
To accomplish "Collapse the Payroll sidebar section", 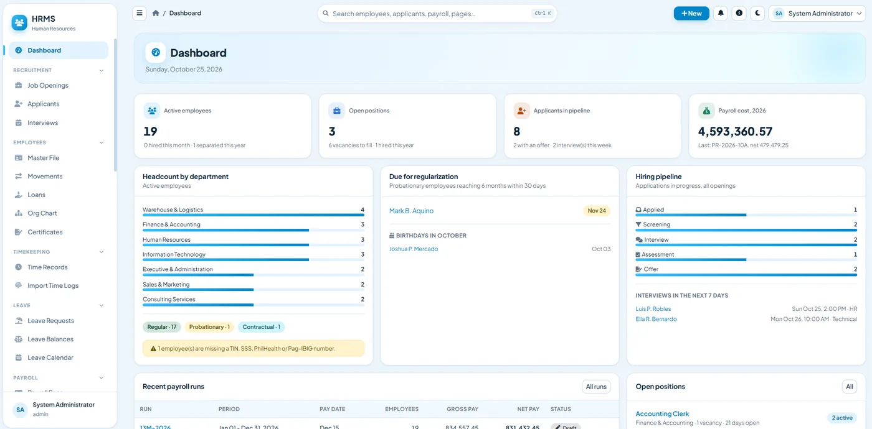I will pos(102,377).
